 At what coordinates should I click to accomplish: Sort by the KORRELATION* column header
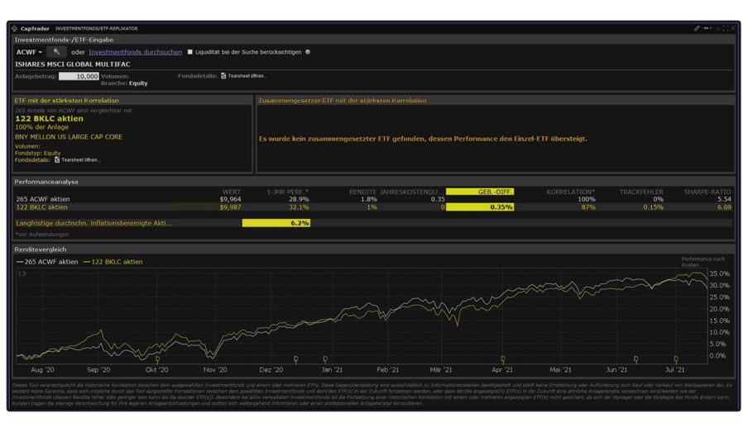(571, 192)
